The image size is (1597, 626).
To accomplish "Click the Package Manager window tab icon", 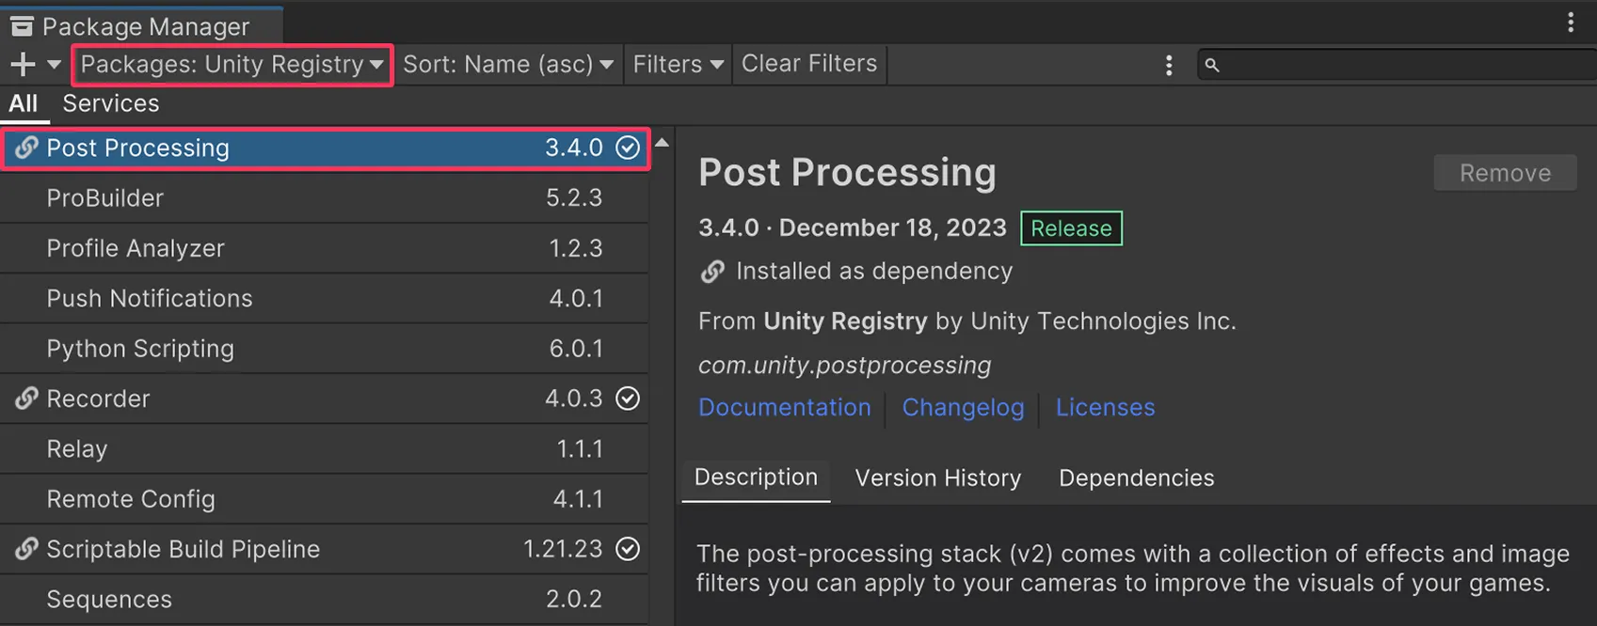I will coord(22,26).
